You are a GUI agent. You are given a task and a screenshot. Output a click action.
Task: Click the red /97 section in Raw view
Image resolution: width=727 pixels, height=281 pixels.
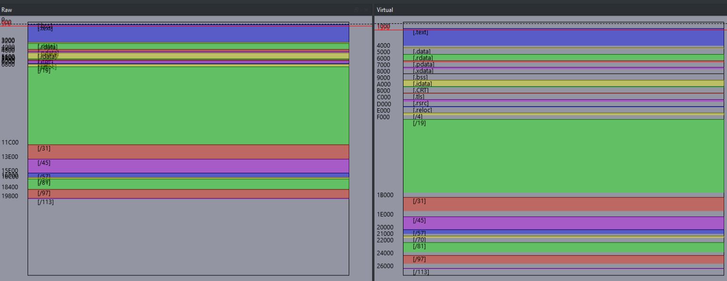188,194
